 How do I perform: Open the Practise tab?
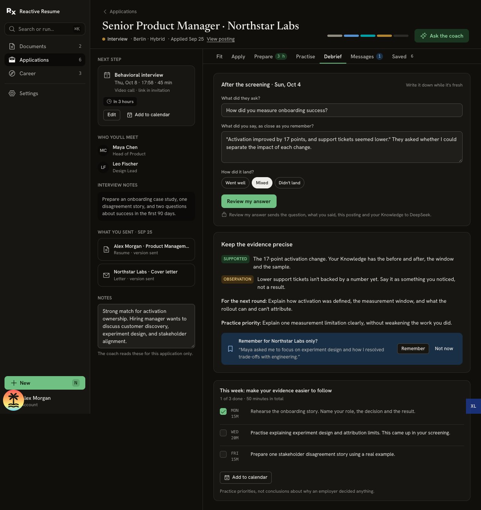coord(306,56)
